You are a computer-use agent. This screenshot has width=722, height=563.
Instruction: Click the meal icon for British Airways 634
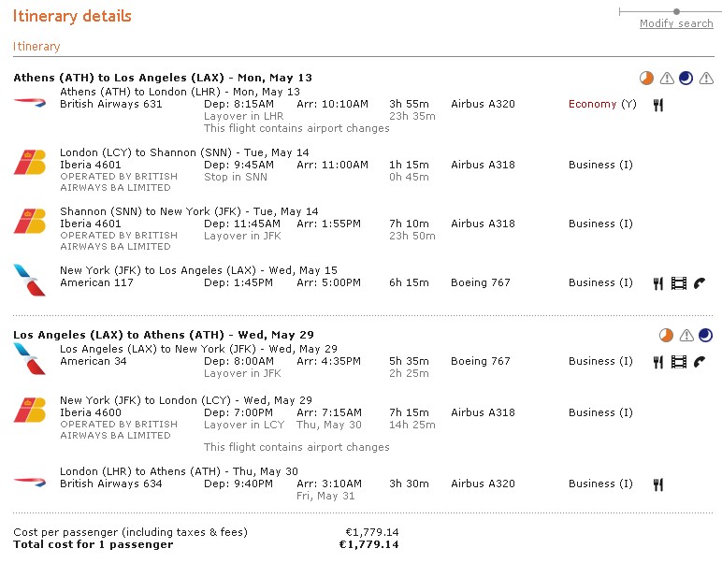[x=658, y=484]
